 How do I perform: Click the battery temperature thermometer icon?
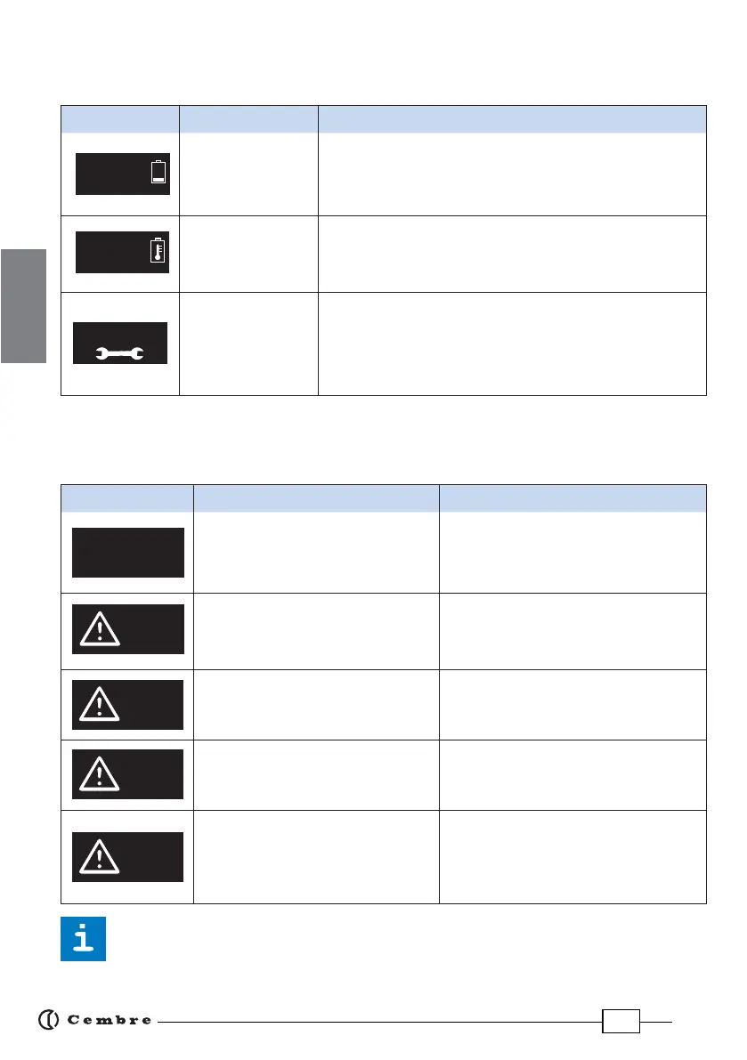(x=158, y=250)
